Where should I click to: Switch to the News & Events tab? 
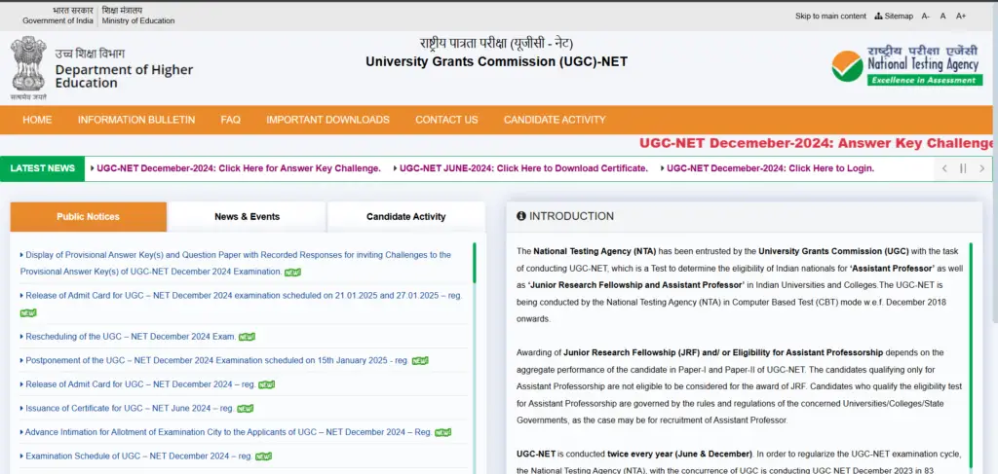coord(247,217)
